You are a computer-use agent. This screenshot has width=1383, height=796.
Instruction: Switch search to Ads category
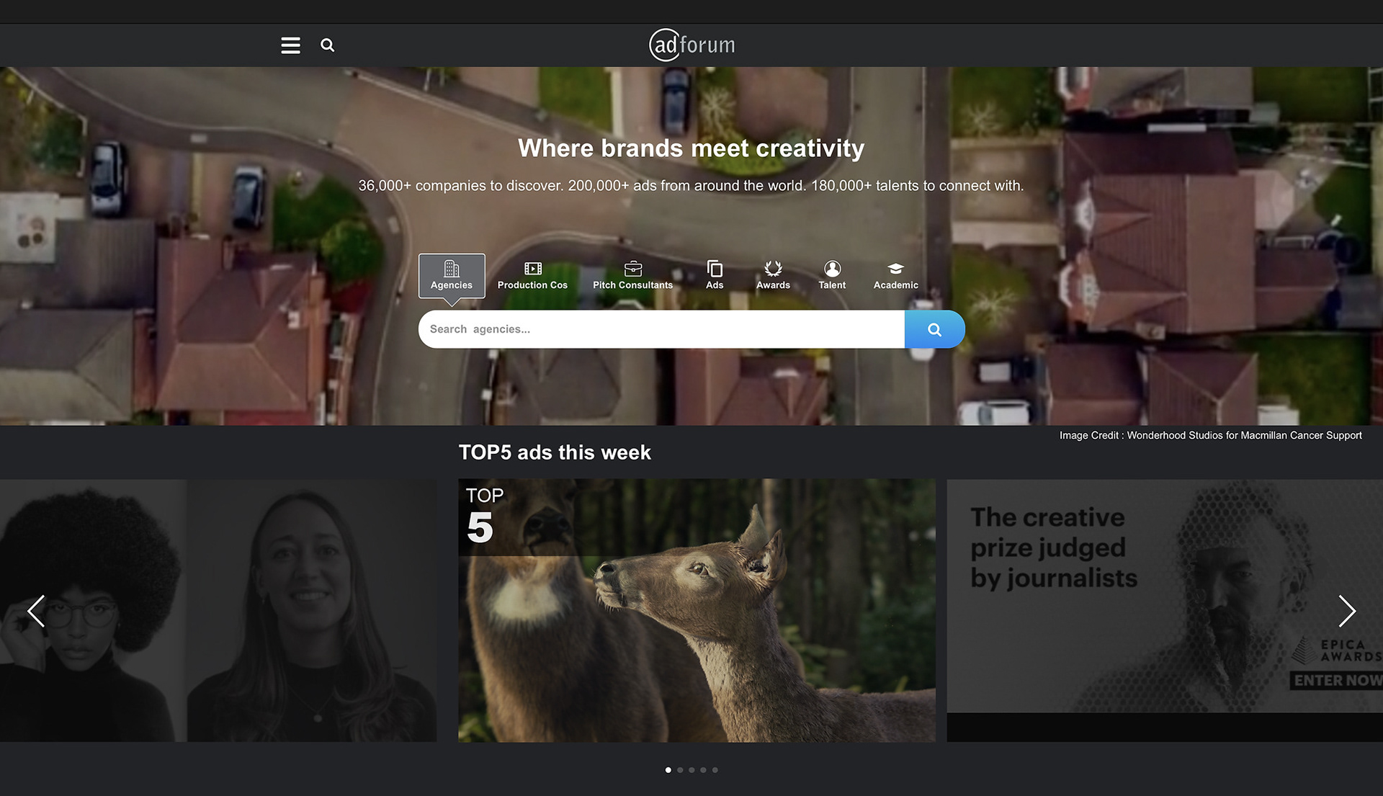click(x=715, y=275)
